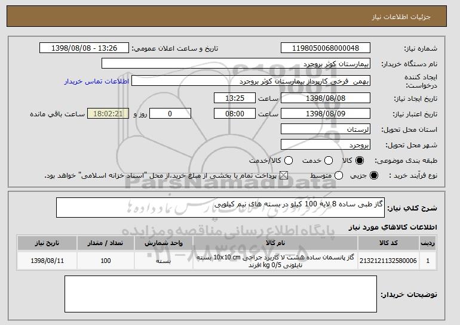Click row number 1 cell

coord(428,261)
